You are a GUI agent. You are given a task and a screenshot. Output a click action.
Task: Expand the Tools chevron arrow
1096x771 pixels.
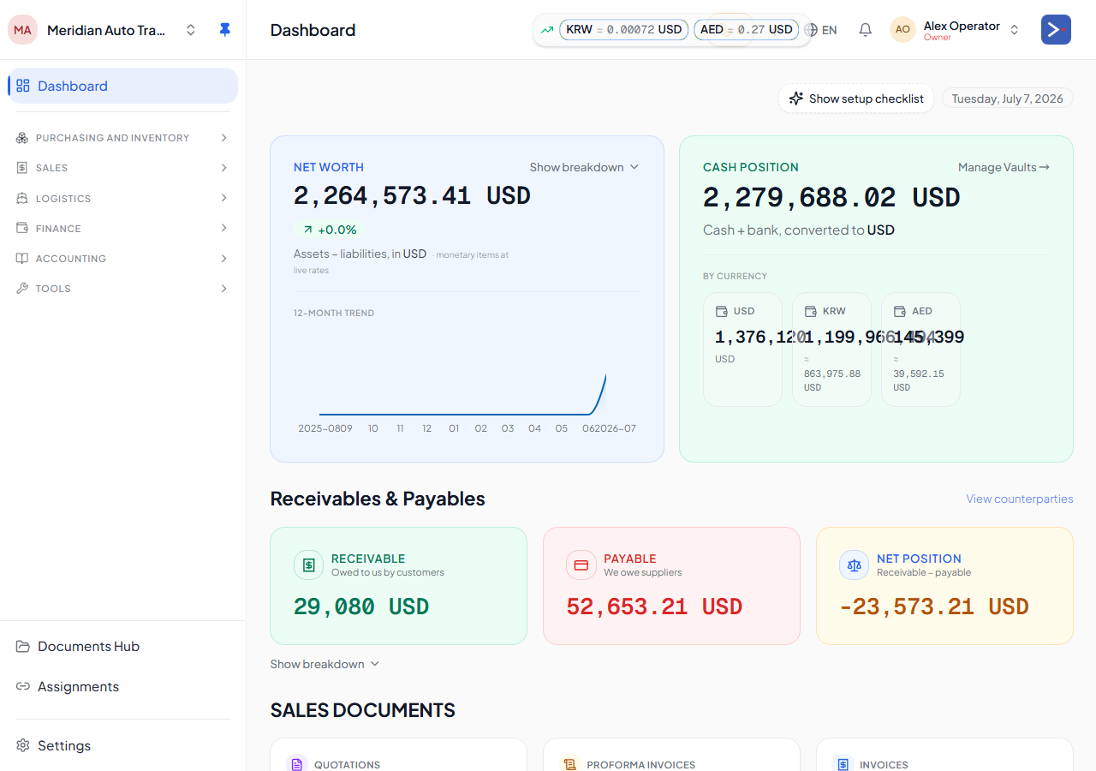tap(223, 289)
